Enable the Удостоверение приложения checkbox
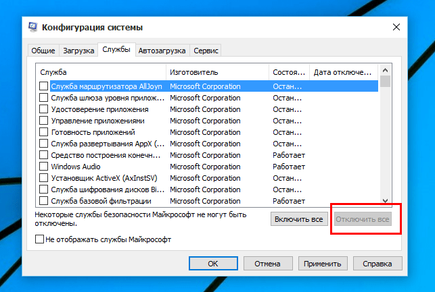Viewport: 435px width, 292px height. coord(43,109)
